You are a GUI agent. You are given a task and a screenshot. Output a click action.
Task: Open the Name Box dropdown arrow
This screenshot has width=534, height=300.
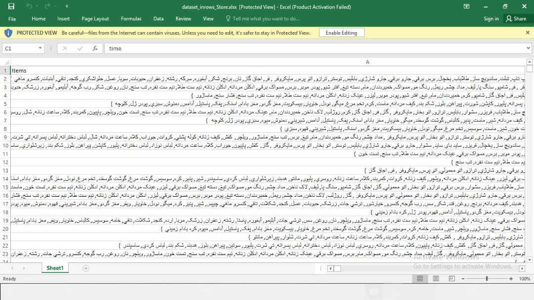click(41, 48)
